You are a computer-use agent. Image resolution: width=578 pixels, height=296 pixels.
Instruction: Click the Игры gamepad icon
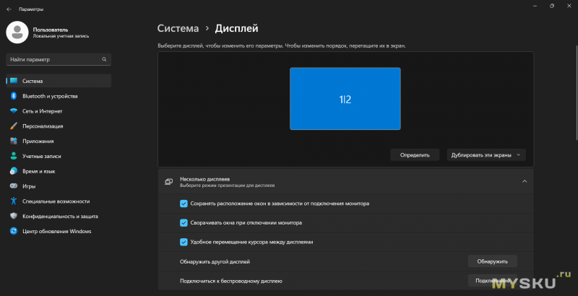point(13,186)
